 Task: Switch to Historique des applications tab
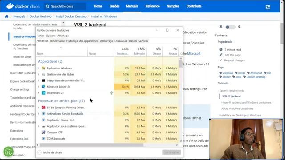(x=82, y=41)
